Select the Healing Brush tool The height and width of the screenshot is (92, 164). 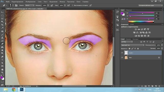(x=2, y=31)
